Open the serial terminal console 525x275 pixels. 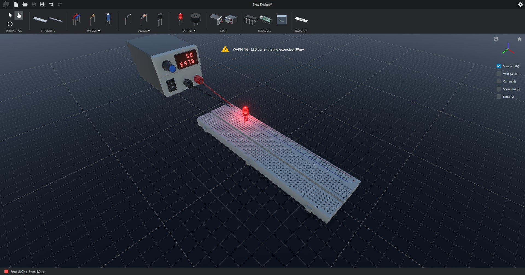[281, 20]
